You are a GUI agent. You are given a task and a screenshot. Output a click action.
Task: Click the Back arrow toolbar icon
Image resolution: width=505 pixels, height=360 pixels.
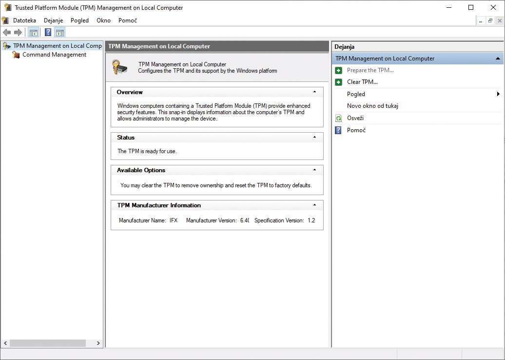point(7,32)
